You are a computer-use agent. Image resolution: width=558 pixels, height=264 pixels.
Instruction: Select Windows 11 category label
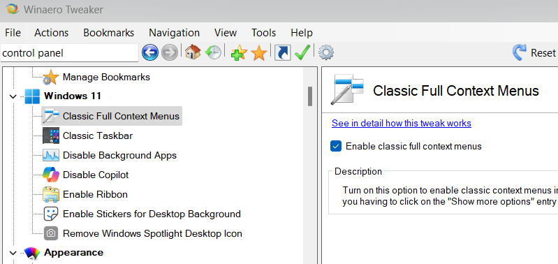72,96
